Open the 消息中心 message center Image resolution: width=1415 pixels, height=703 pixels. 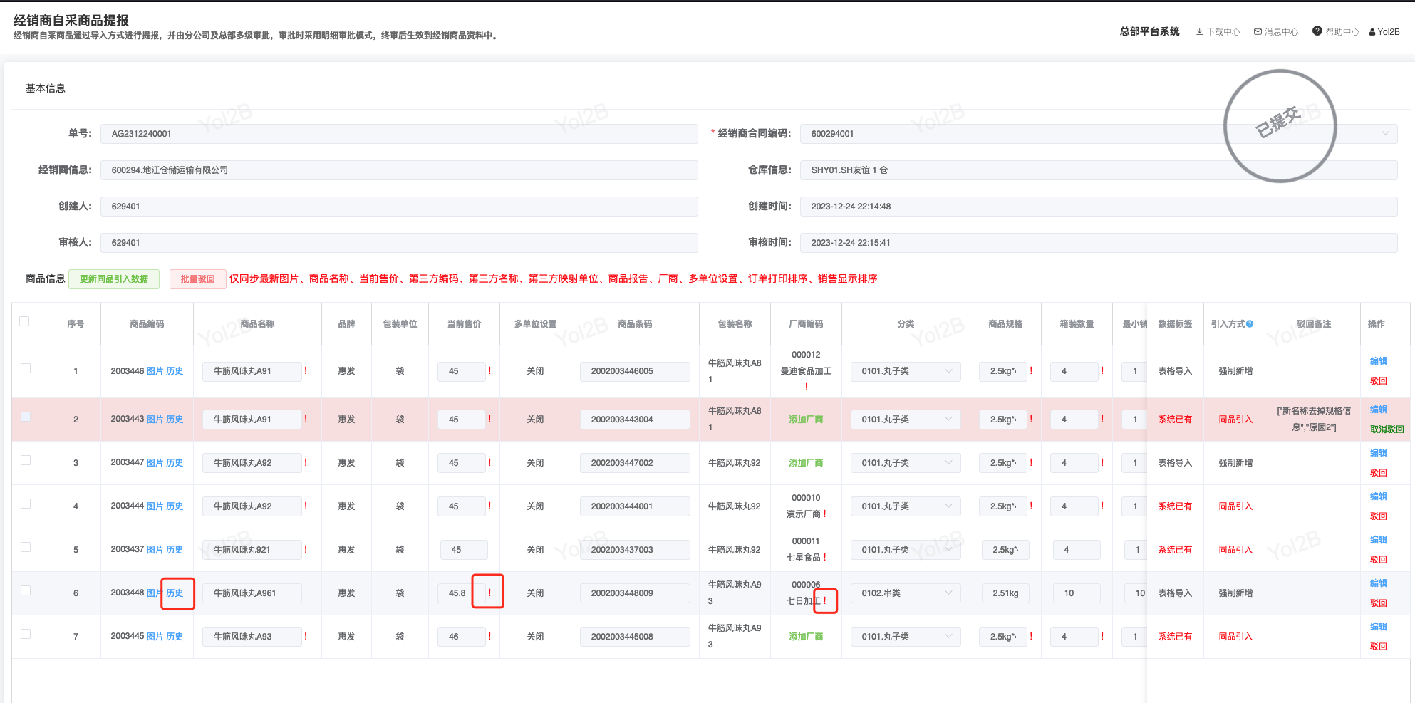point(1276,32)
